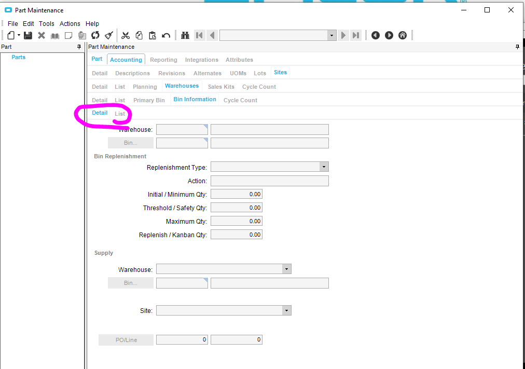Screen dimensions: 525x369
Task: Click the memo note toolbar icon
Action: point(68,35)
